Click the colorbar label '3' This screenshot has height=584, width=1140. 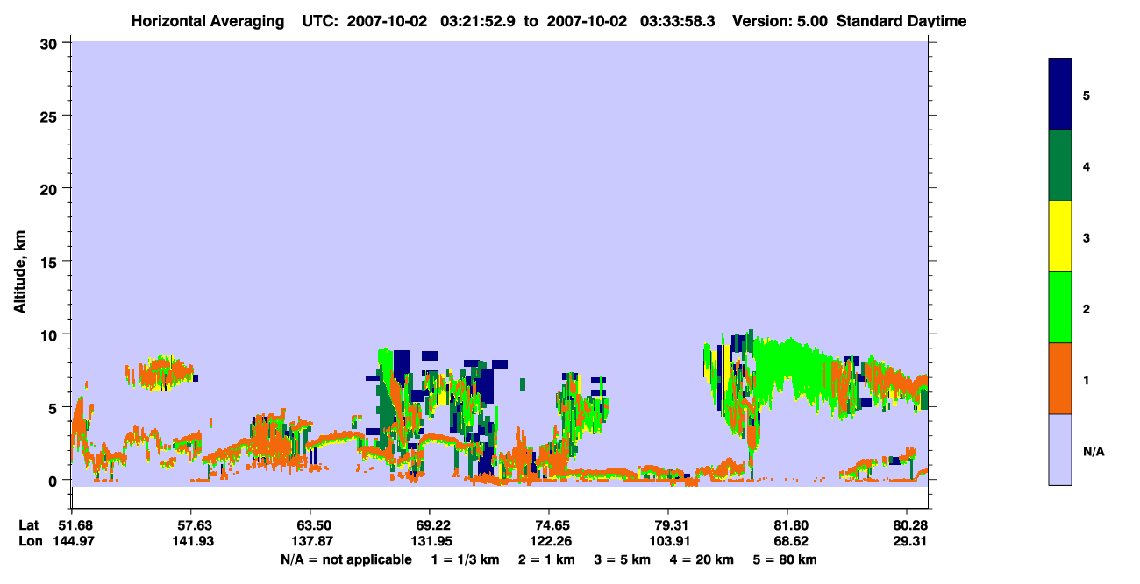tap(1087, 237)
